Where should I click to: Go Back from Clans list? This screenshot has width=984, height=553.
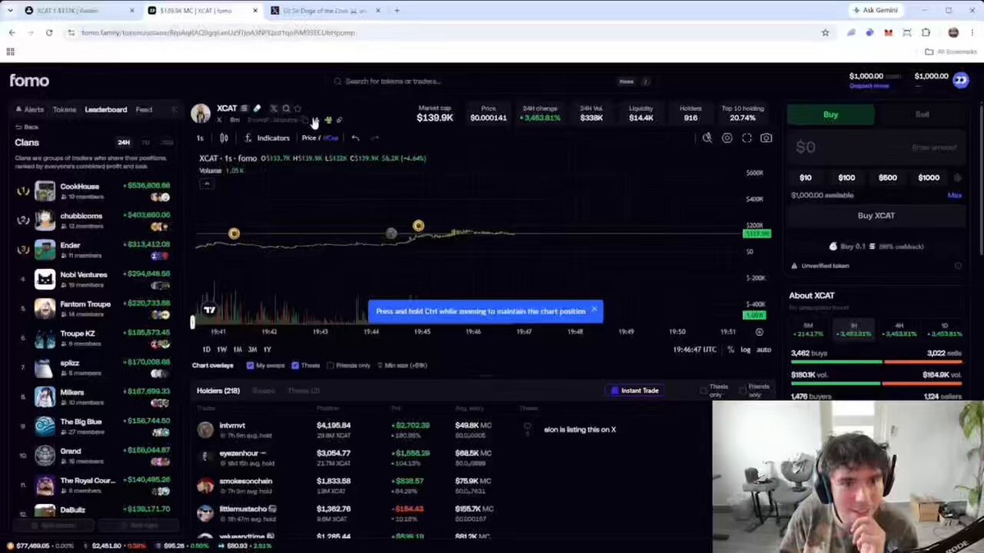[x=27, y=127]
